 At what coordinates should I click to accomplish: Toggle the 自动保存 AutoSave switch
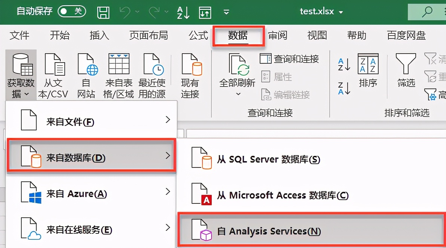tap(71, 11)
